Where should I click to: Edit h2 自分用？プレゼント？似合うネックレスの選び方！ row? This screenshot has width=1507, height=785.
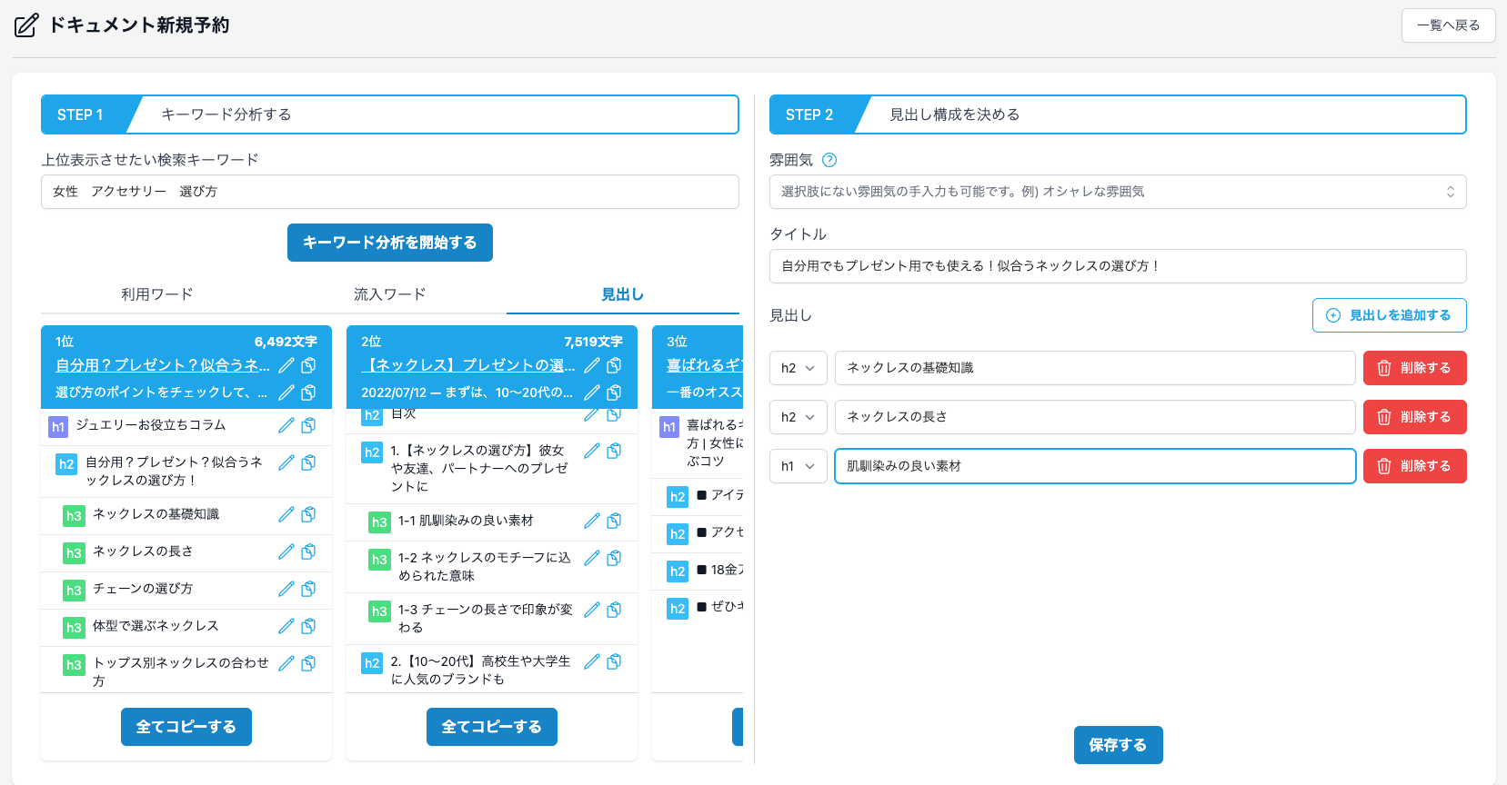286,462
